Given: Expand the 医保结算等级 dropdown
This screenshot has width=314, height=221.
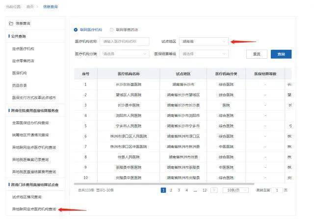Looking at the screenshot, I should click(204, 54).
